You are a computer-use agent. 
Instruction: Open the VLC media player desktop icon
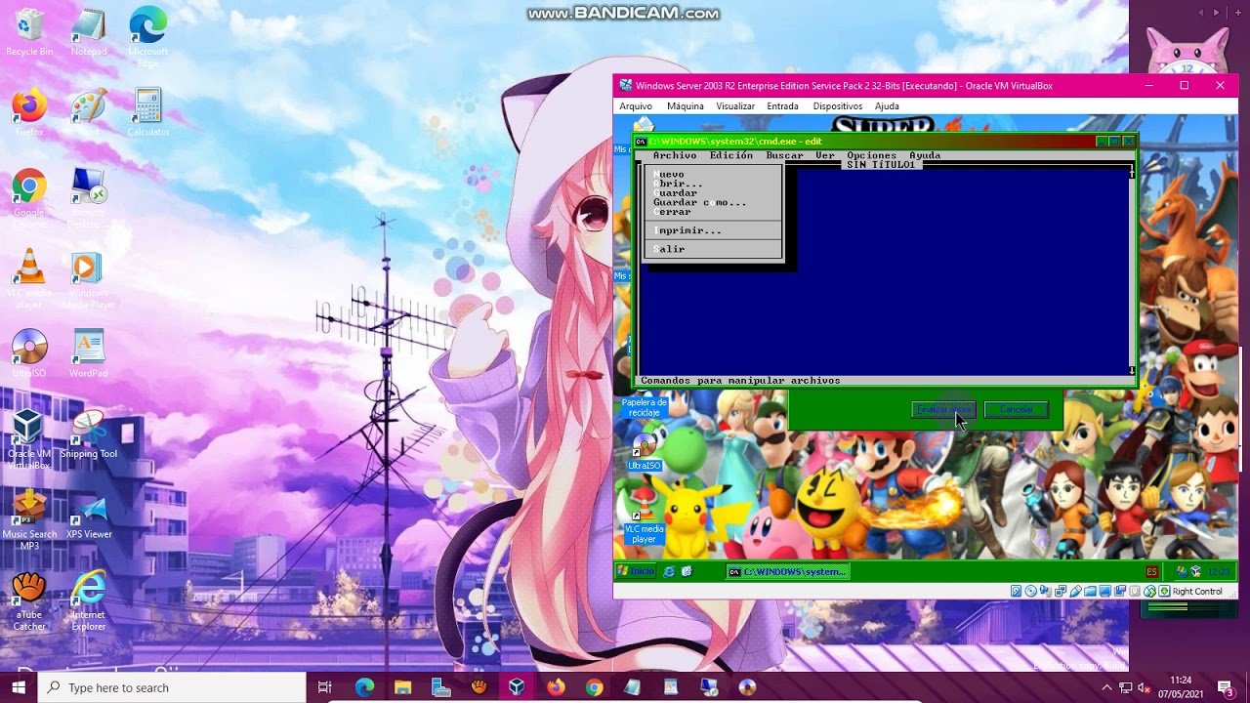[29, 279]
